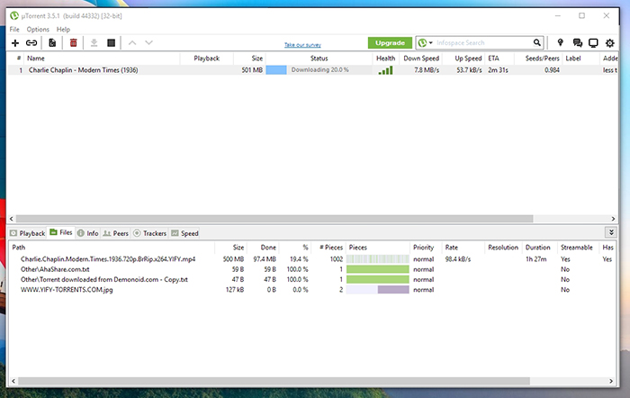Select the Other\AhaShare.com.txt file
The height and width of the screenshot is (398, 630).
click(312, 269)
